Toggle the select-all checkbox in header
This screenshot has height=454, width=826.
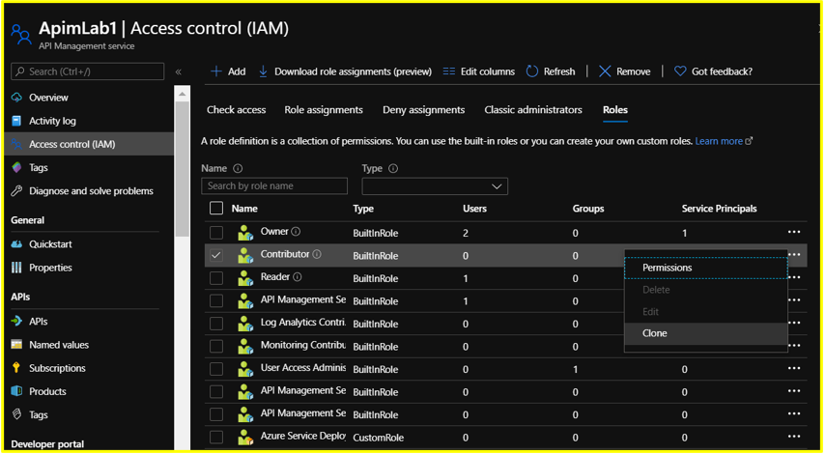click(x=216, y=208)
